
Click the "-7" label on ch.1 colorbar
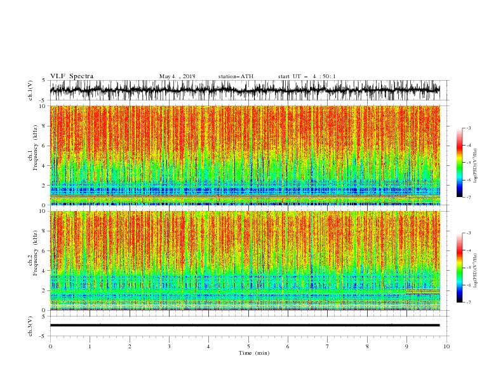pos(468,198)
